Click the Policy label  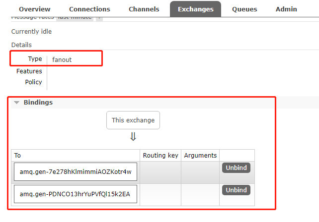pos(33,82)
